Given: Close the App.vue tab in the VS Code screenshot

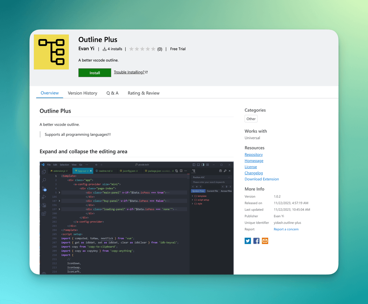Looking at the screenshot, I should pos(91,171).
